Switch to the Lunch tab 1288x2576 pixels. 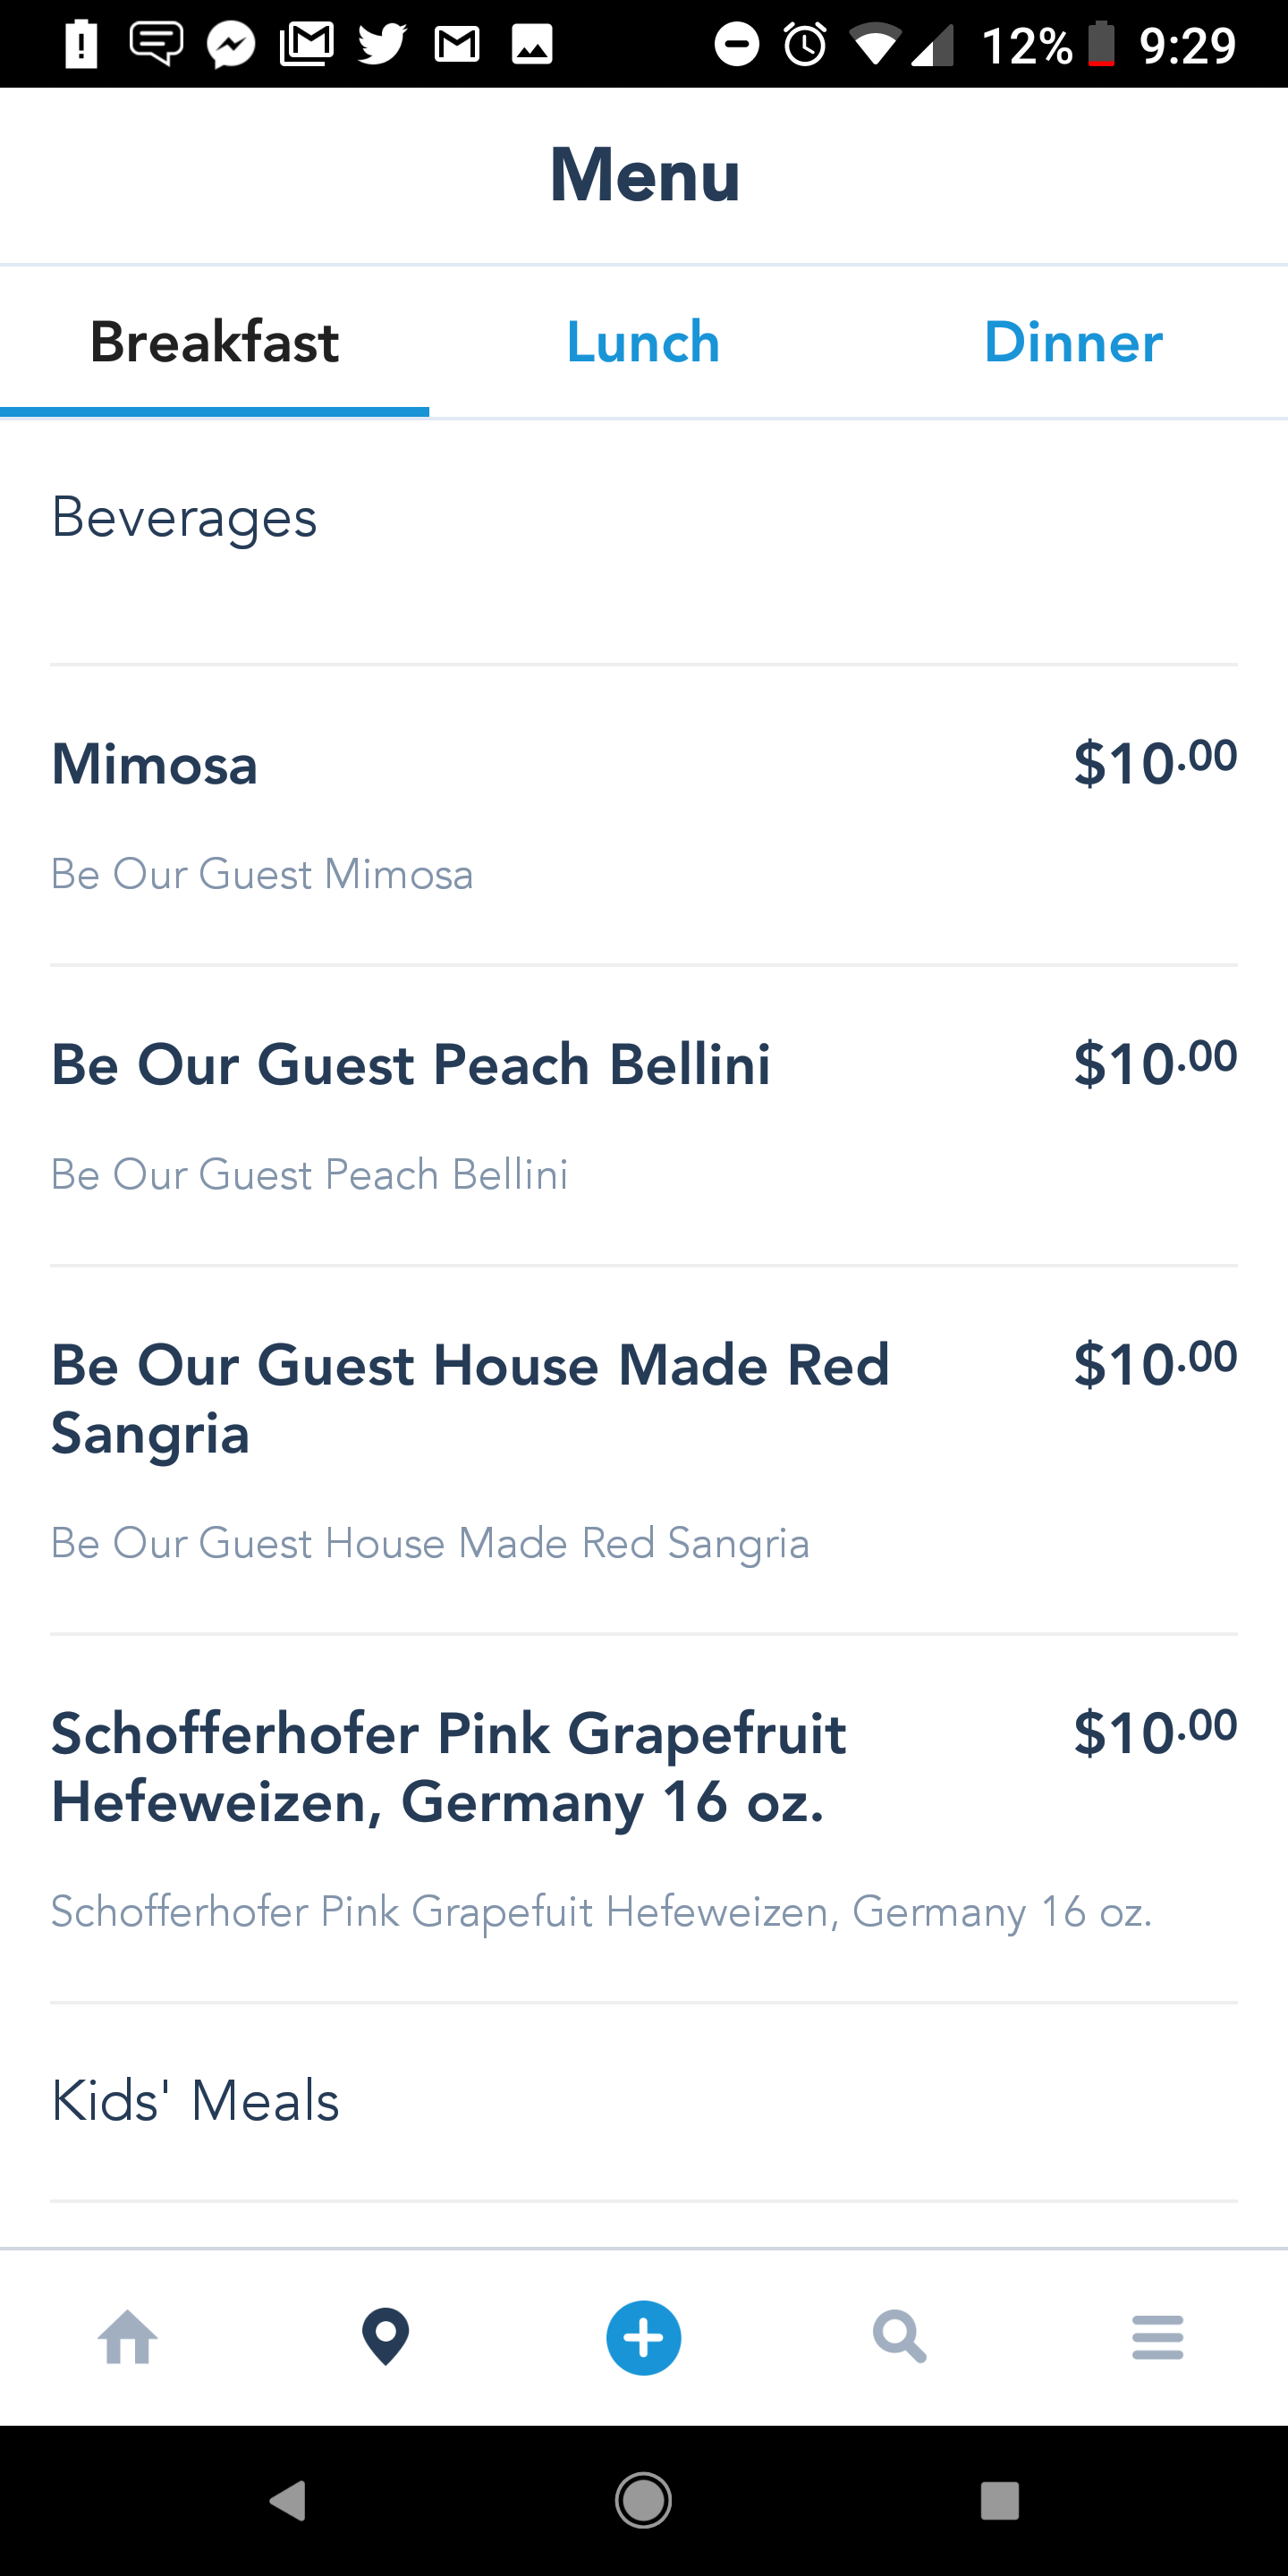(x=644, y=342)
